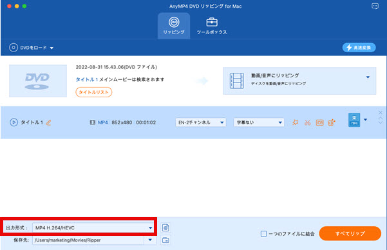The width and height of the screenshot is (387, 250).
Task: Open output profile settings icon
Action: [165, 227]
